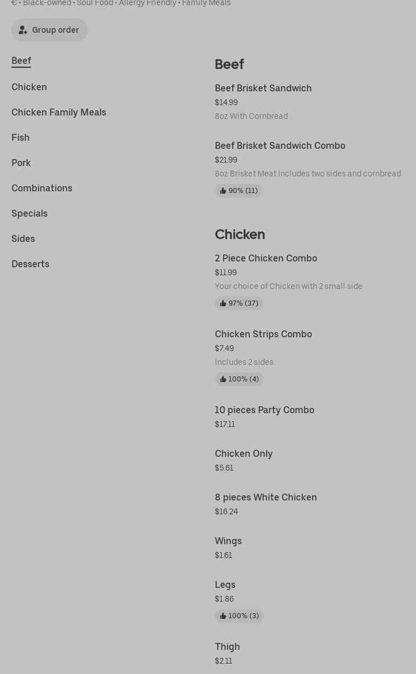416x674 pixels.
Task: Choose Chicken Strips Combo item
Action: tap(263, 334)
